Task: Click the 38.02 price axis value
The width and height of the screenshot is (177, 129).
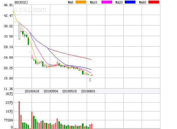Action: point(8,26)
